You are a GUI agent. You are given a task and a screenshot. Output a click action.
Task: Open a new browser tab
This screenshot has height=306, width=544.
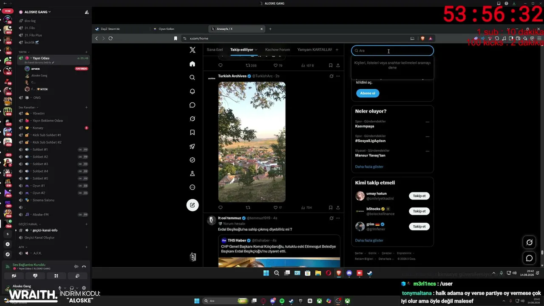[270, 29]
